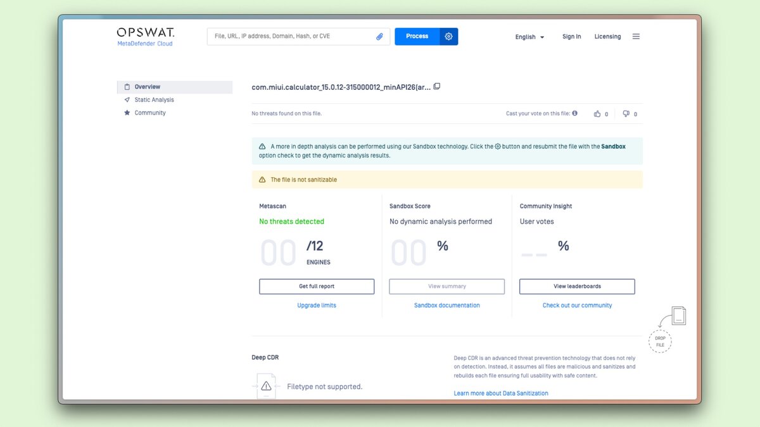Click the Deep CDR heading
760x427 pixels.
click(x=265, y=357)
